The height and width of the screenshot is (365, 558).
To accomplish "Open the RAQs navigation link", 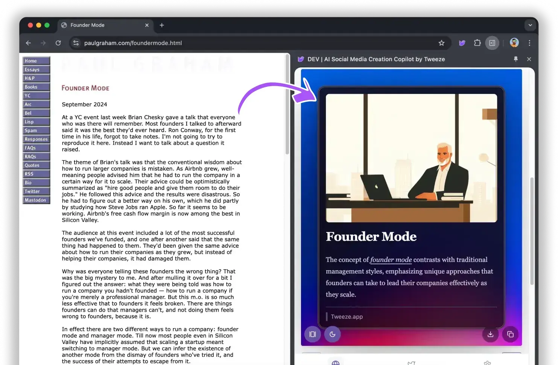I will tap(36, 156).
